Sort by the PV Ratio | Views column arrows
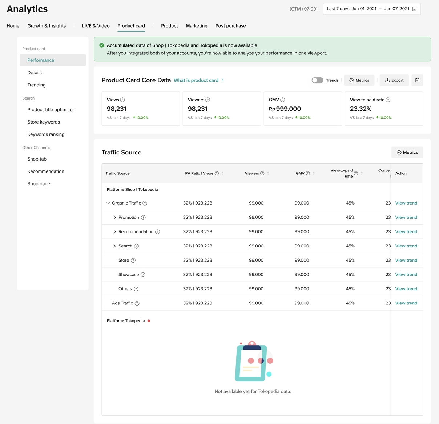Viewport: 439px width, 424px height. pos(222,173)
